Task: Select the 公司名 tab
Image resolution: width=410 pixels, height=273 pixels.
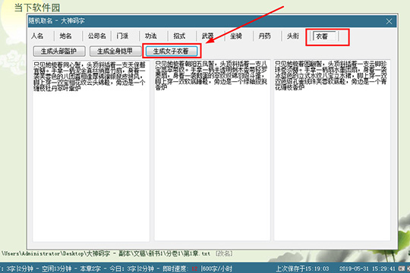Action: [96, 36]
